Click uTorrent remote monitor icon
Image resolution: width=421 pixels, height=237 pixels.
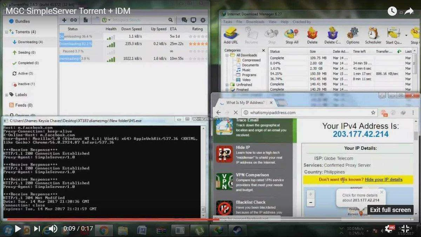193,20
